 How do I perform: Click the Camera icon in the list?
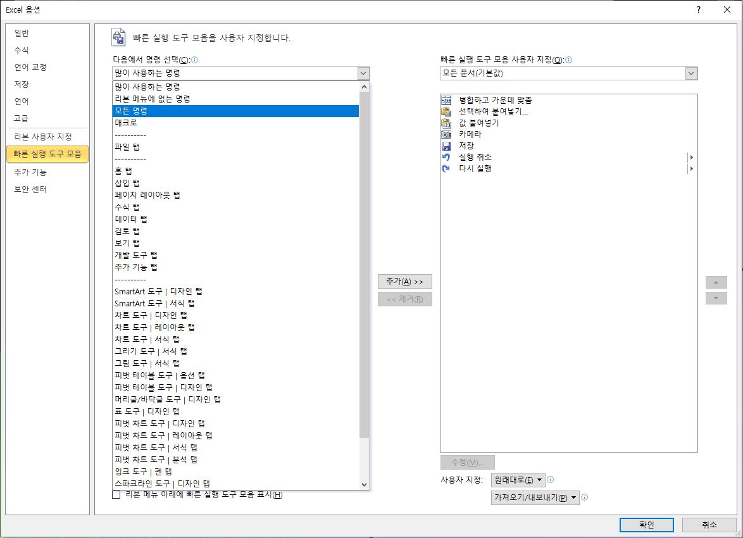pyautogui.click(x=446, y=134)
